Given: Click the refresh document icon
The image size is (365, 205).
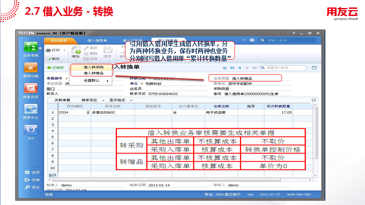Looking at the screenshot, I should (x=224, y=68).
